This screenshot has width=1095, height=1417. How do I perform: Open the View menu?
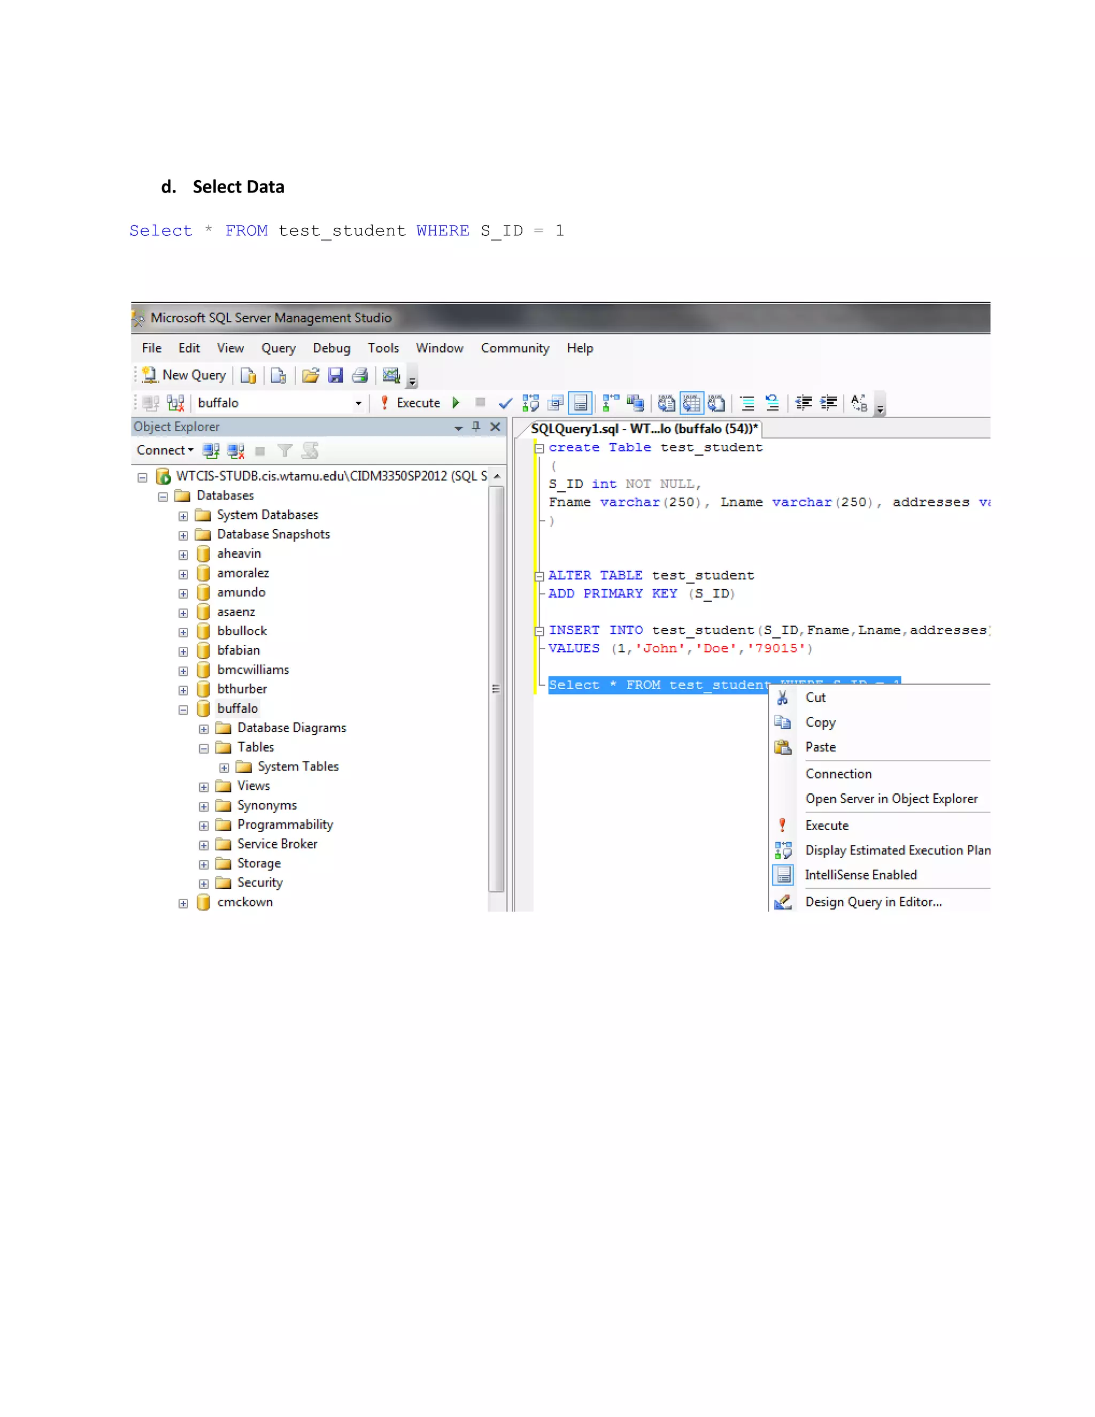click(230, 348)
